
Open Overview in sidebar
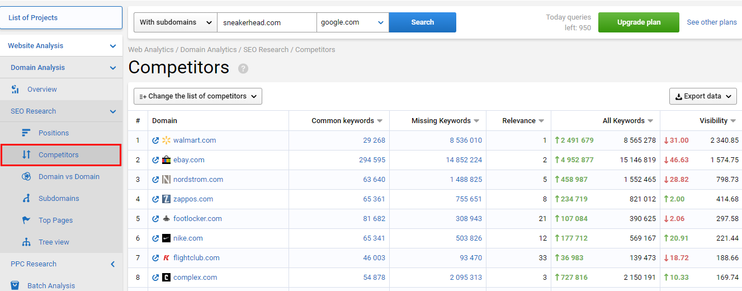pyautogui.click(x=42, y=90)
